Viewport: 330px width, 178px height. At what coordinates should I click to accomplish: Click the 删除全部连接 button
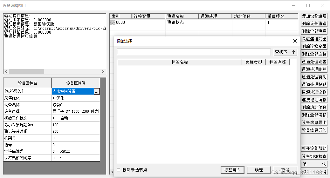(x=314, y=54)
